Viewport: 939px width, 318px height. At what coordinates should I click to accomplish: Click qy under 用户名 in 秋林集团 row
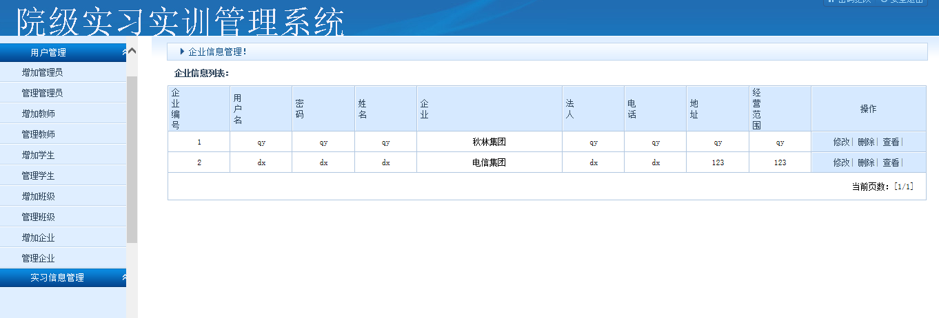[x=261, y=142]
